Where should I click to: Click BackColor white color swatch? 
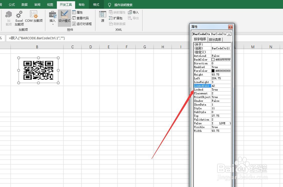pyautogui.click(x=213, y=59)
